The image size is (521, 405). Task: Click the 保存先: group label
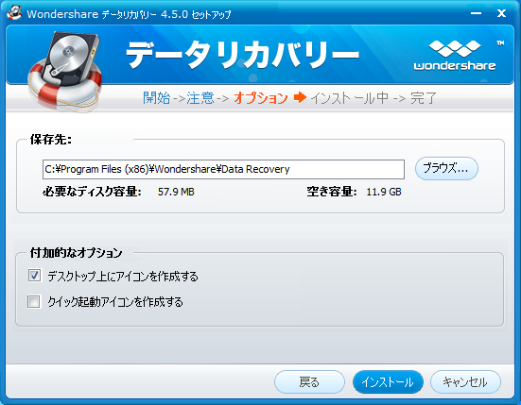(x=51, y=140)
